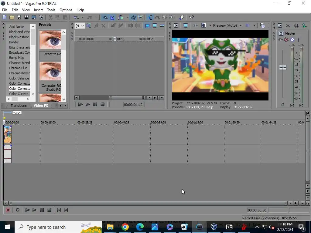Switch to the Transitions tab
The width and height of the screenshot is (311, 233).
point(19,106)
